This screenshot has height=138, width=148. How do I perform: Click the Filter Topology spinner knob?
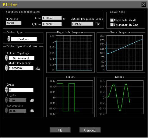click(6, 58)
